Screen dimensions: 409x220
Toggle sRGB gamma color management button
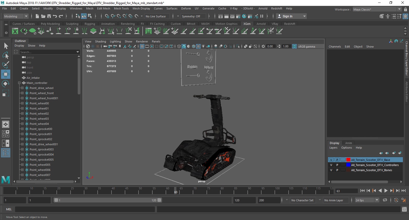tap(294, 46)
